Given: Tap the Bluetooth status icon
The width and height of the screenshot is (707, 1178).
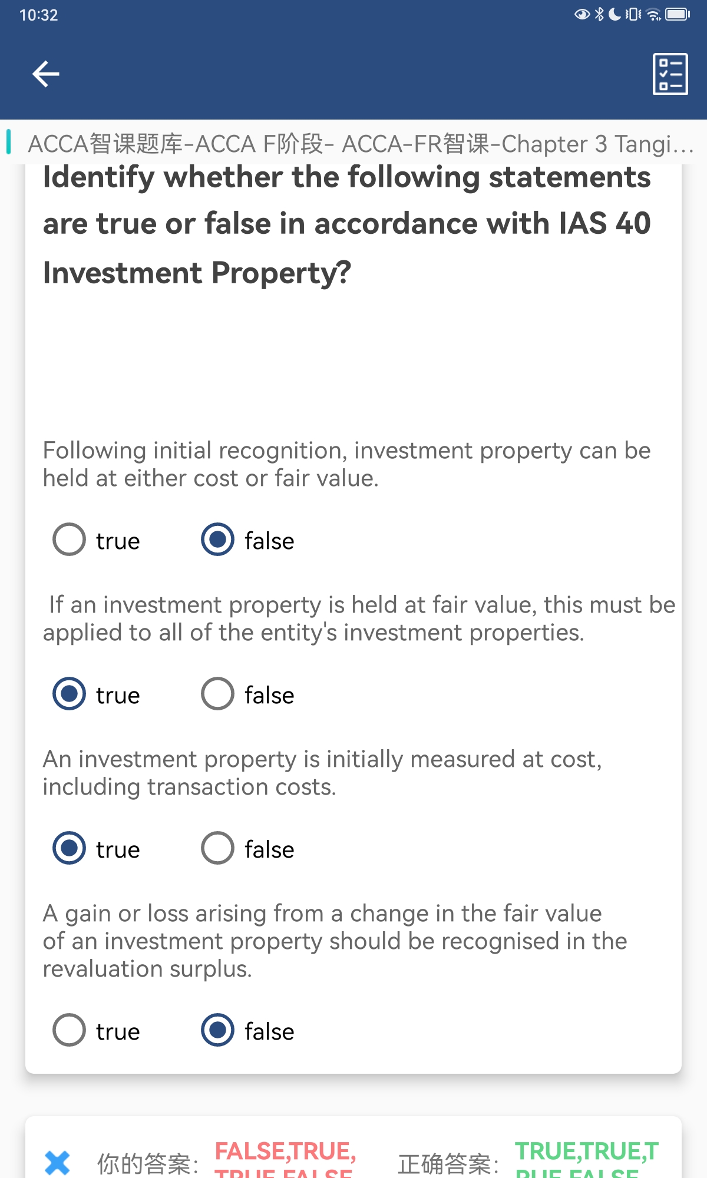Looking at the screenshot, I should pyautogui.click(x=599, y=14).
